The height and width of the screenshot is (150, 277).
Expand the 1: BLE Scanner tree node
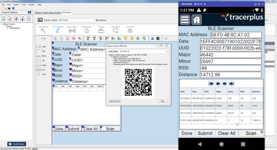pyautogui.click(x=7, y=28)
